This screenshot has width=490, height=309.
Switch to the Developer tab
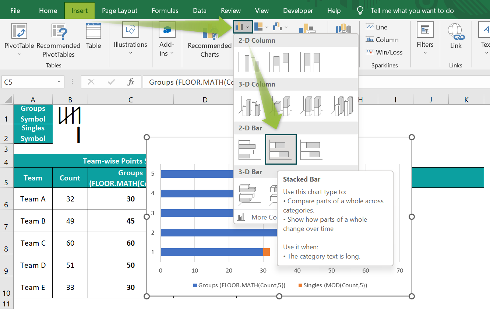click(298, 11)
